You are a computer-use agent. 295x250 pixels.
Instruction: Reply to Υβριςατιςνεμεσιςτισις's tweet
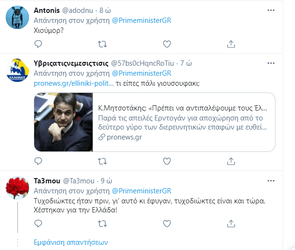(x=39, y=162)
